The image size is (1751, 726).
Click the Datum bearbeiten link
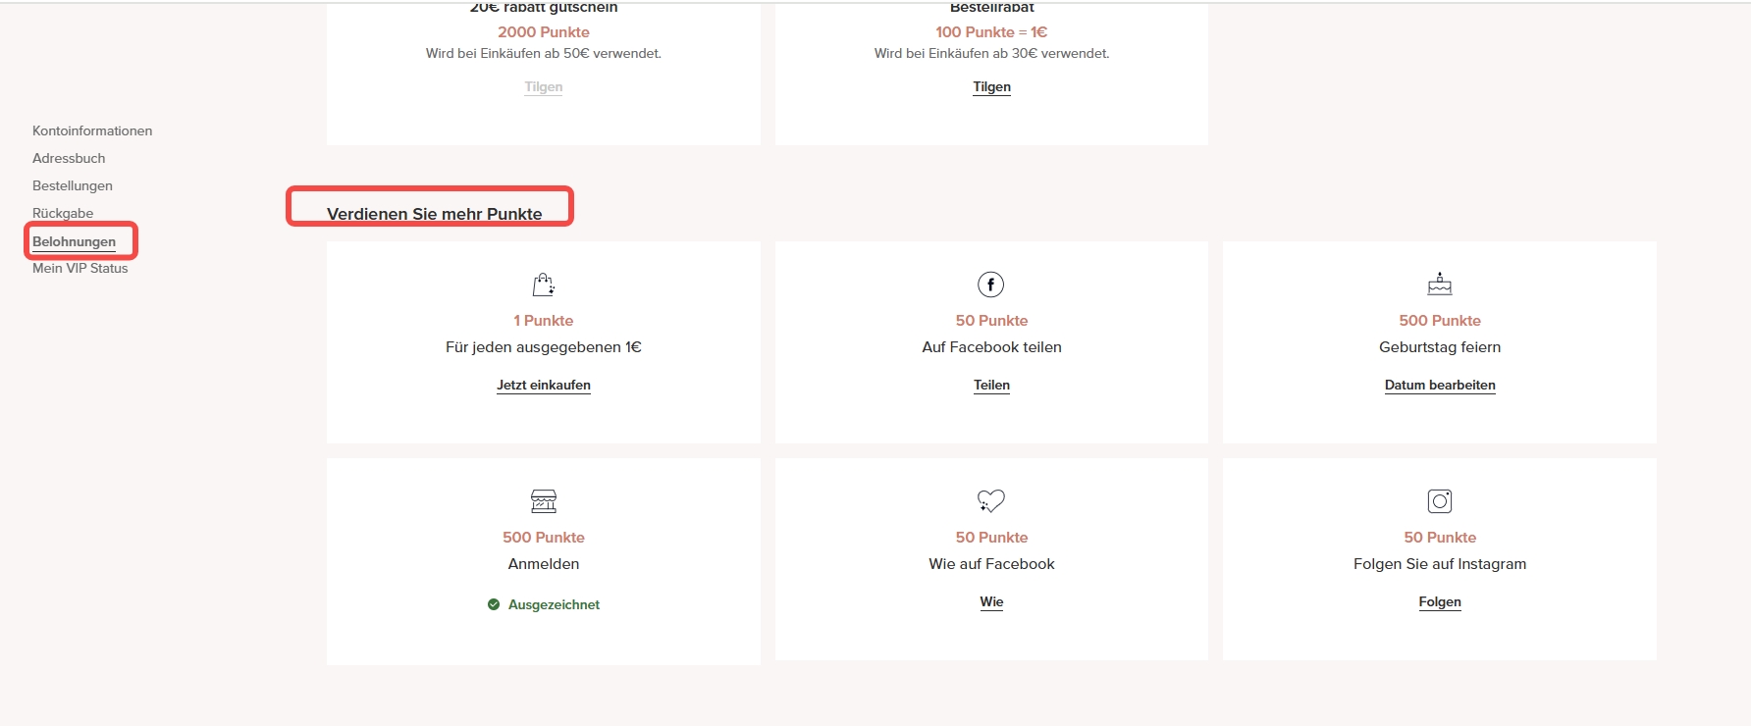[x=1439, y=385]
